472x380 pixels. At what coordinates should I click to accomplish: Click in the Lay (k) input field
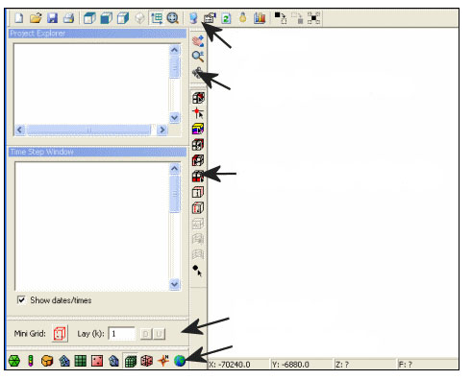121,334
